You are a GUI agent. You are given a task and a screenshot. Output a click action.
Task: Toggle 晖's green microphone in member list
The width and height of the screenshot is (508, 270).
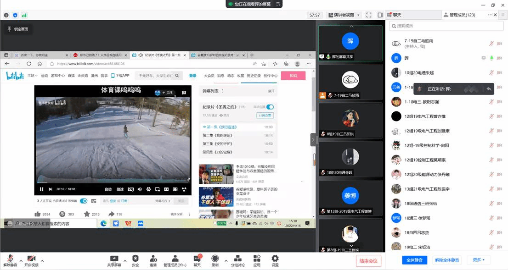pyautogui.click(x=491, y=58)
